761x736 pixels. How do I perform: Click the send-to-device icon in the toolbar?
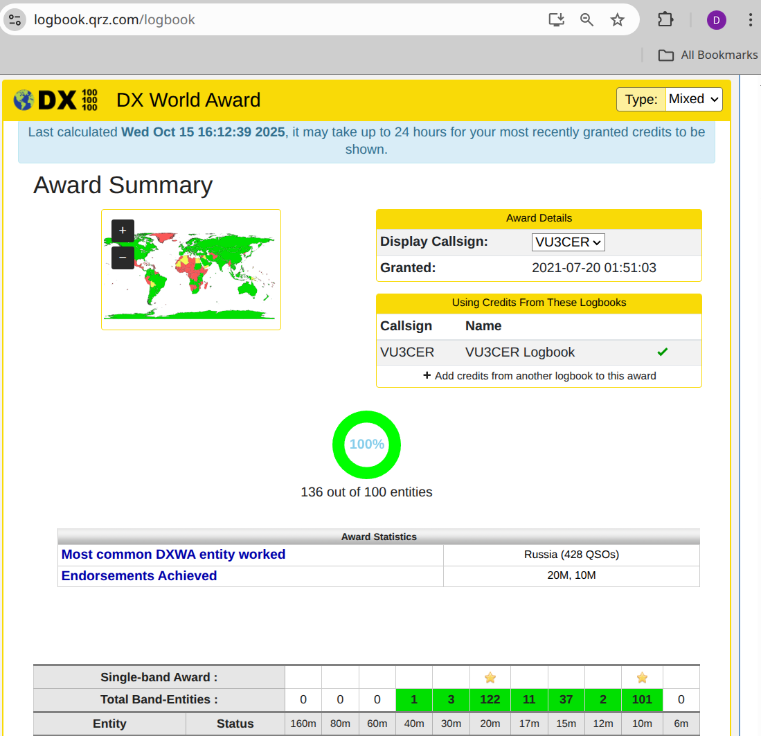(x=556, y=19)
